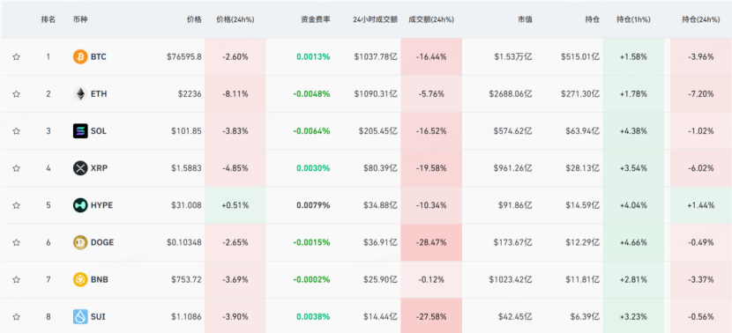Viewport: 732px width, 333px height.
Task: Click DOGE volume change -28.47%
Action: [x=431, y=242]
